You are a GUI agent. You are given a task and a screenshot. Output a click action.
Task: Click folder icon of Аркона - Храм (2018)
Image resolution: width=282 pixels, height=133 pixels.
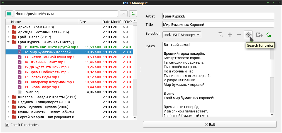coord(14,27)
